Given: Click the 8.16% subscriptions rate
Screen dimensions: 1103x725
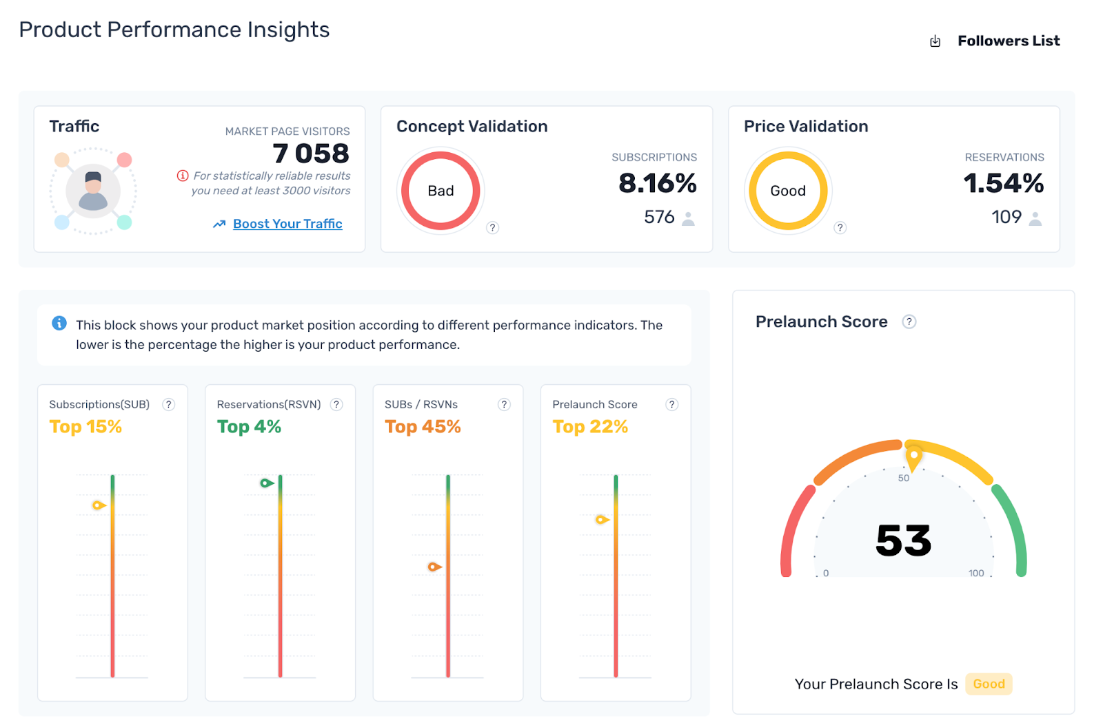Looking at the screenshot, I should coord(658,183).
